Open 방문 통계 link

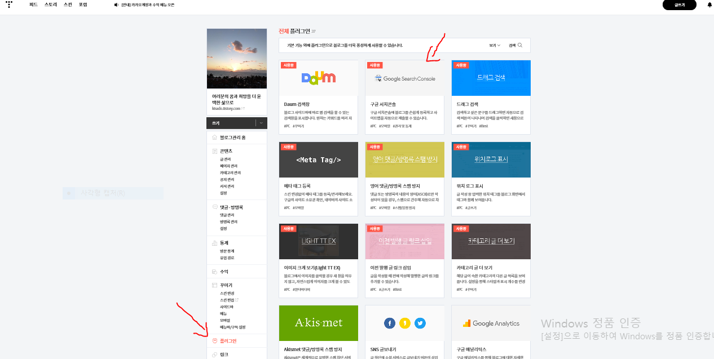(227, 251)
